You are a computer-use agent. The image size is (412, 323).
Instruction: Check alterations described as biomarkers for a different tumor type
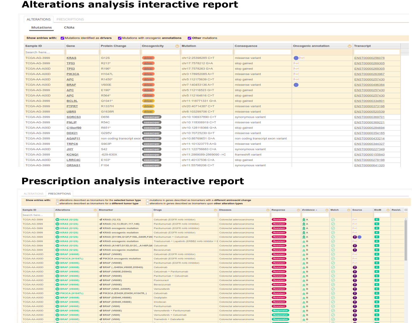(57, 203)
